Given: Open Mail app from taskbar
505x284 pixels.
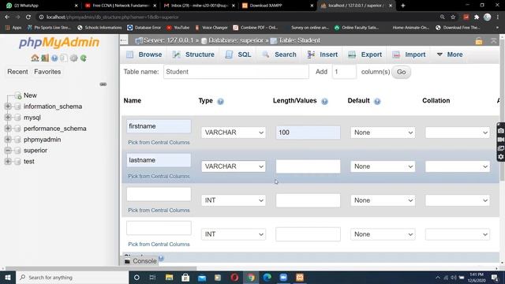Looking at the screenshot, I should click(202, 277).
